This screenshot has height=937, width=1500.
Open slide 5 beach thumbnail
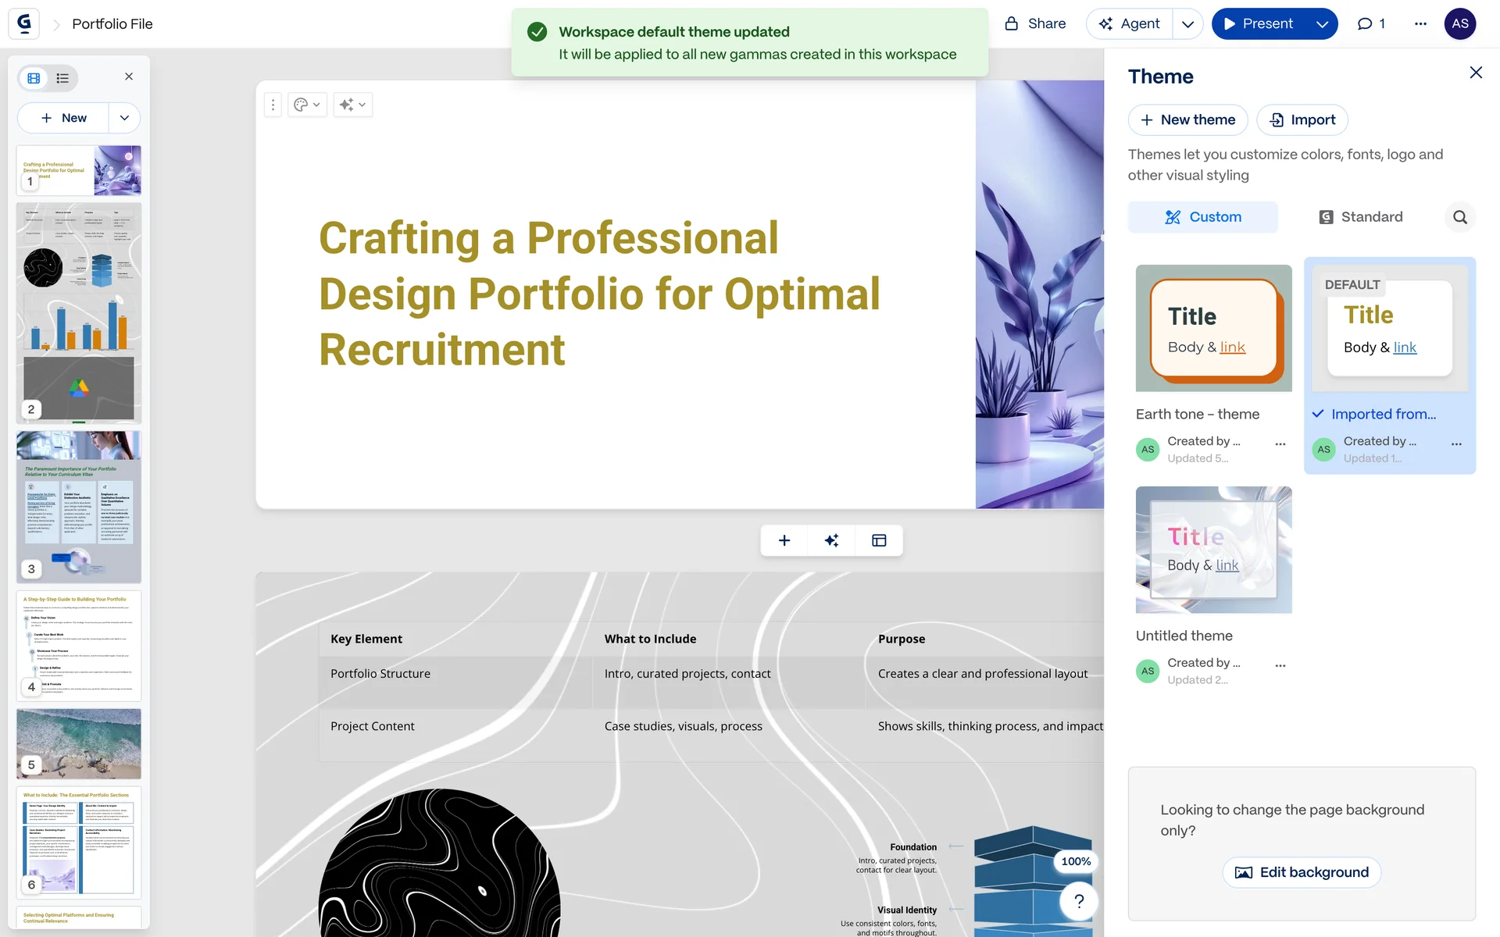[x=79, y=743]
